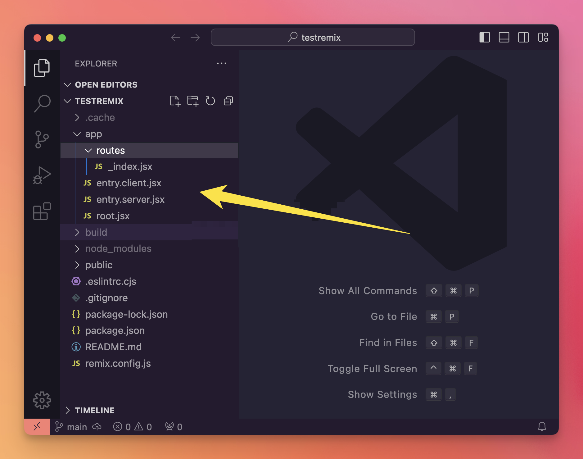Open the Extensions view

click(x=42, y=211)
